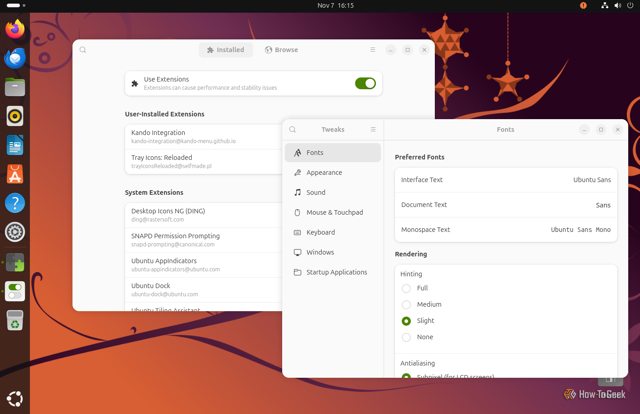Open the Extensions window hamburger menu
Viewport: 640px width, 414px height.
pos(373,50)
